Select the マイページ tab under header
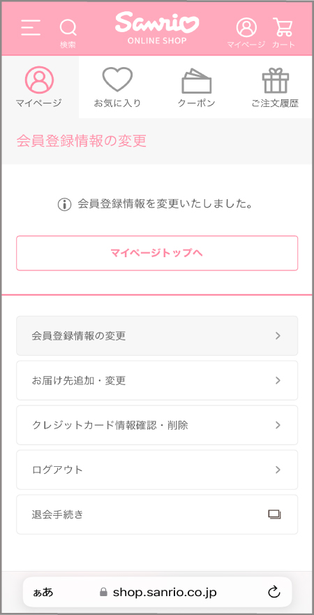Viewport: 314px width, 615px height. (x=40, y=87)
